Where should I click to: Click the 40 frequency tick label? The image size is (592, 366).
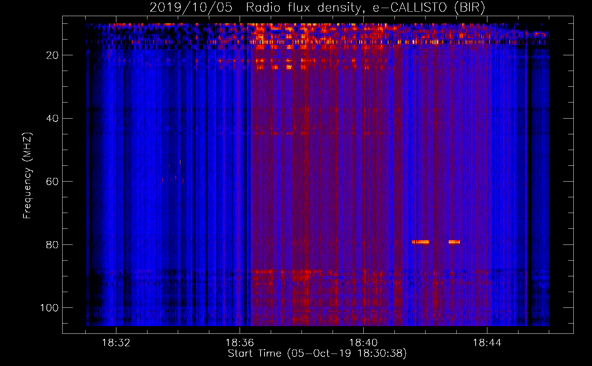click(x=52, y=119)
